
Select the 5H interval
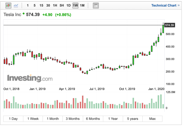click(x=62, y=5)
